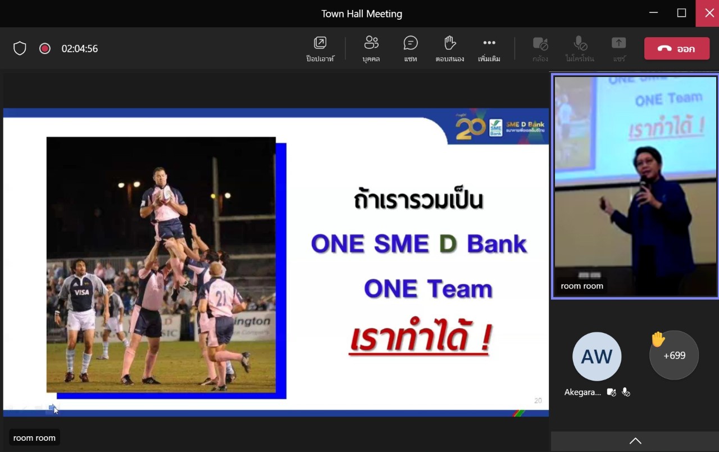Maximize the Town Hall Meeting window

point(681,13)
